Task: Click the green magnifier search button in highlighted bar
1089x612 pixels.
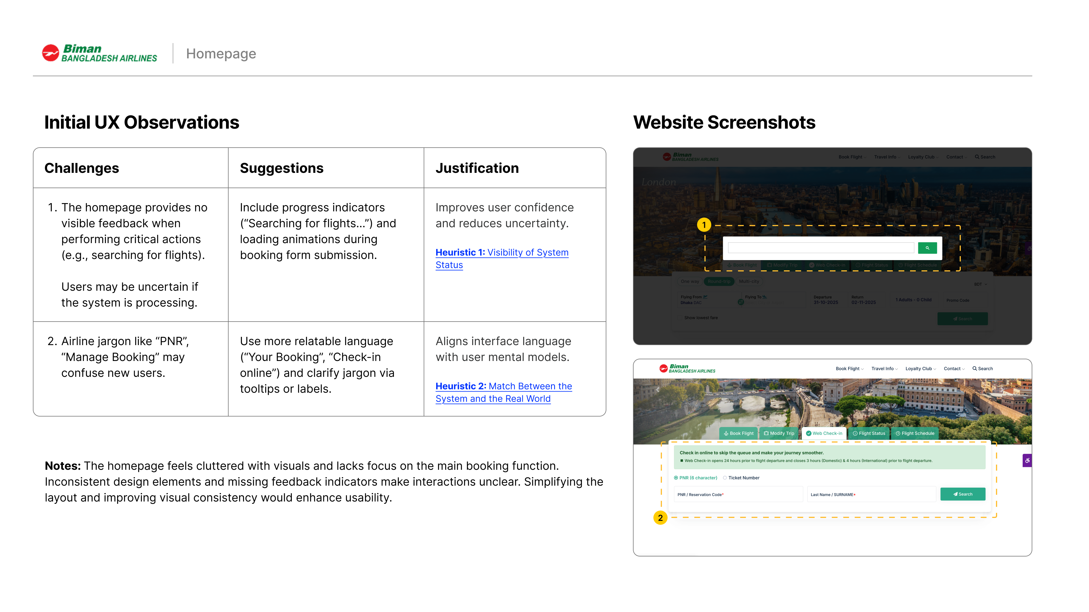Action: coord(927,248)
